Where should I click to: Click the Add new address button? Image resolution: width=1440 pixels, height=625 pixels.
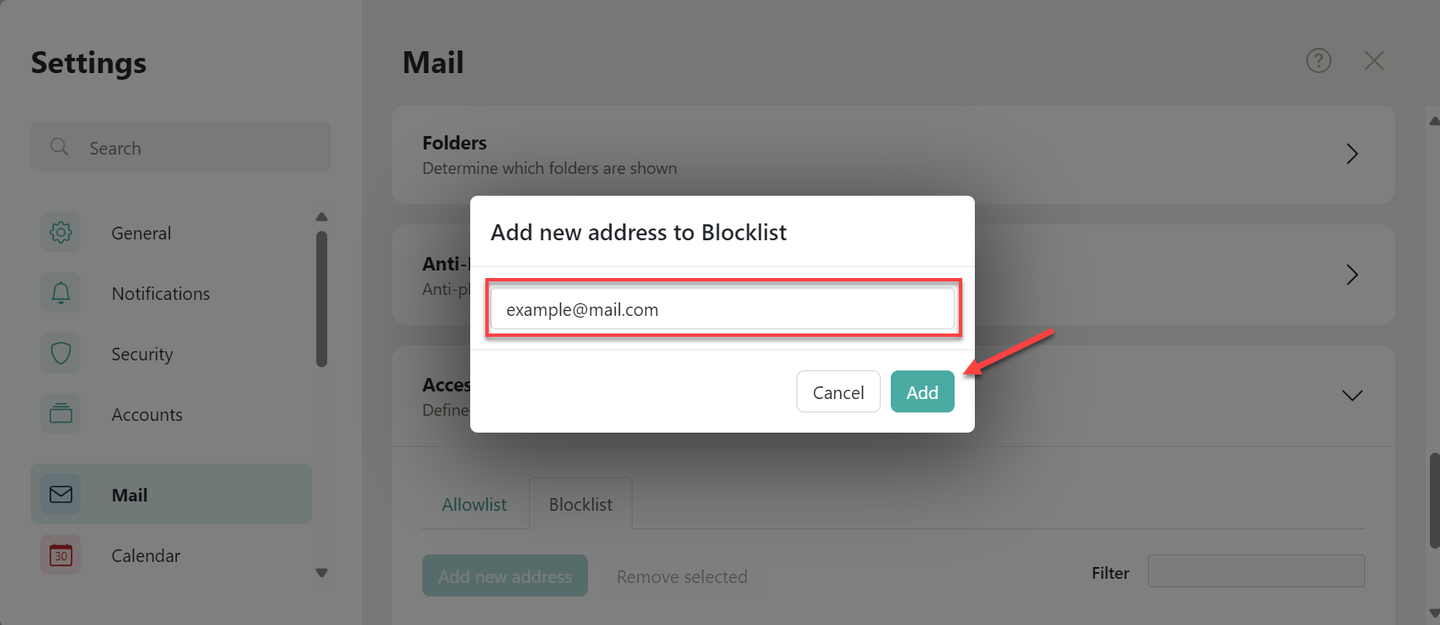point(505,575)
